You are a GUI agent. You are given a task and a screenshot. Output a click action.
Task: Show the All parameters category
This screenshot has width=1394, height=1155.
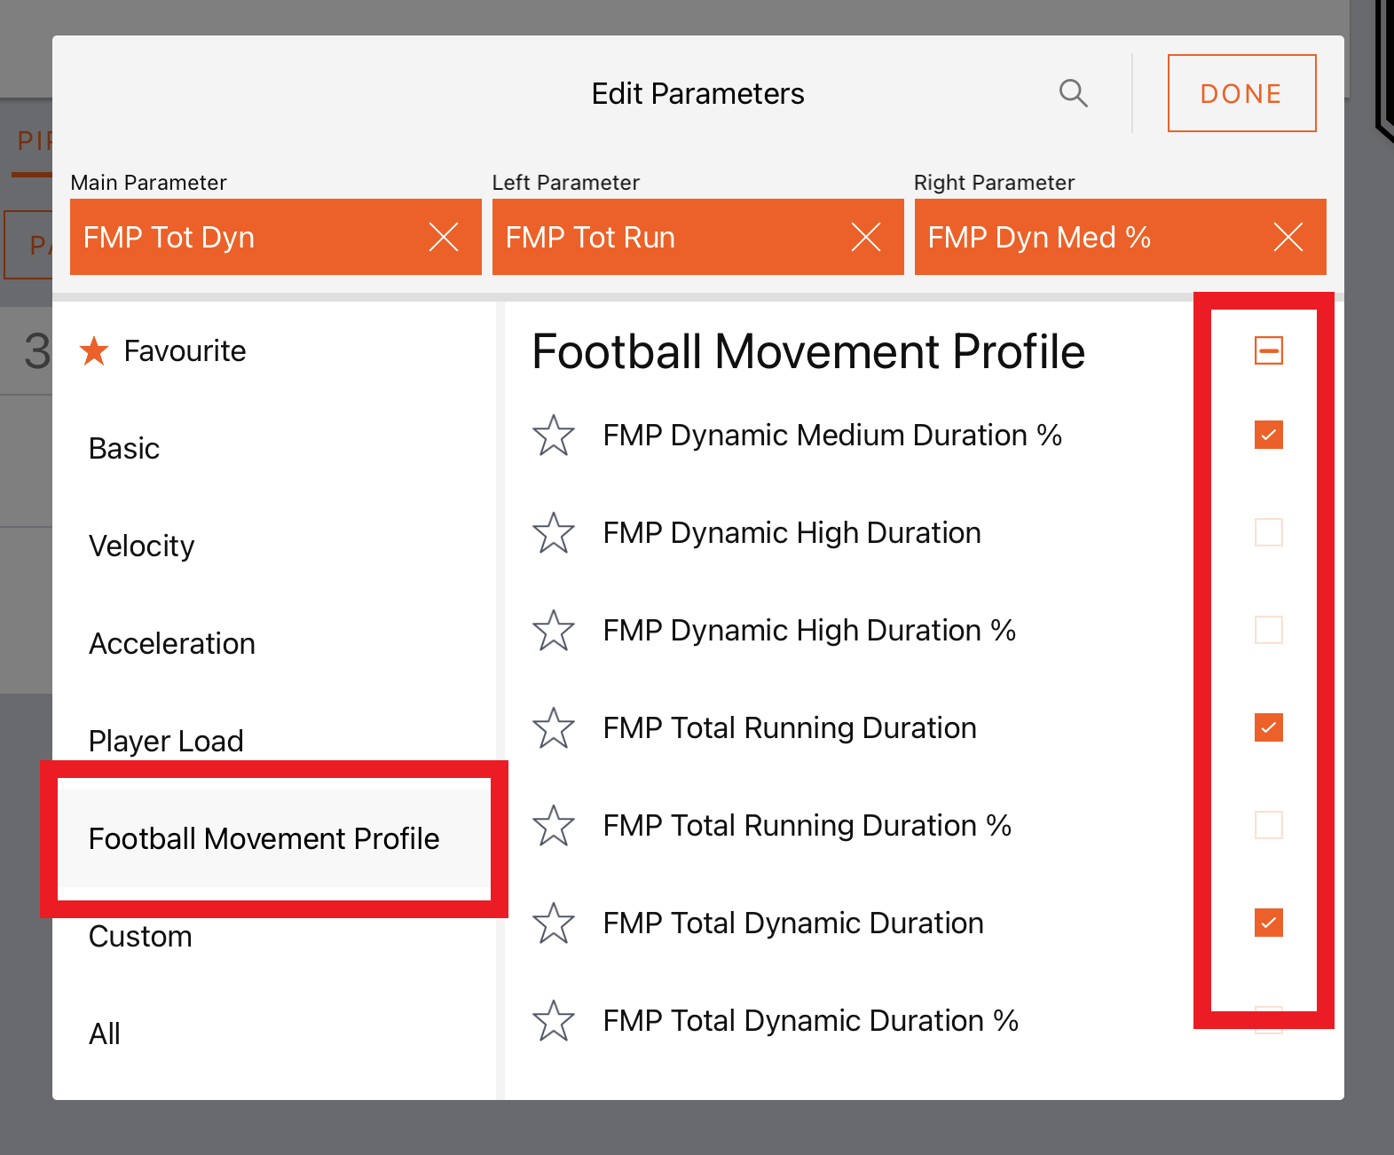(x=273, y=1033)
